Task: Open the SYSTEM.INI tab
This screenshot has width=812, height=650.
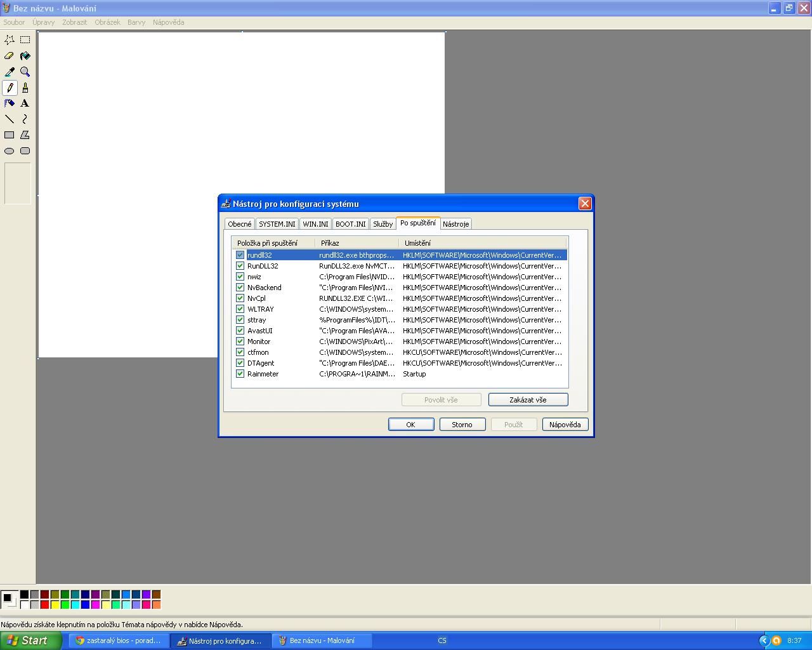Action: click(x=277, y=224)
